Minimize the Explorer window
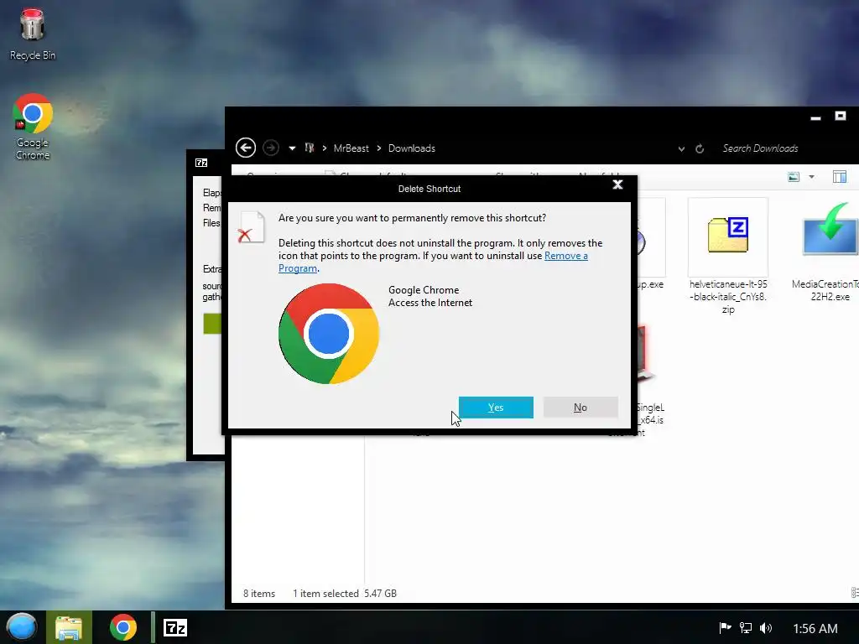The height and width of the screenshot is (644, 859). click(x=815, y=117)
